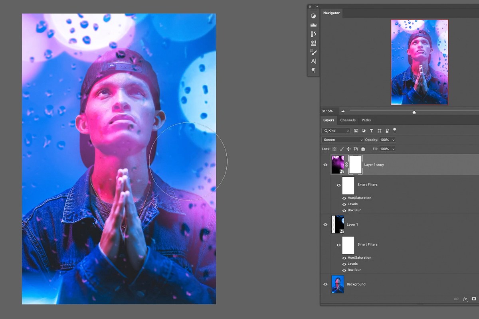The height and width of the screenshot is (319, 479).
Task: Expand the collapsed icon dock with double arrows
Action: click(x=317, y=6)
